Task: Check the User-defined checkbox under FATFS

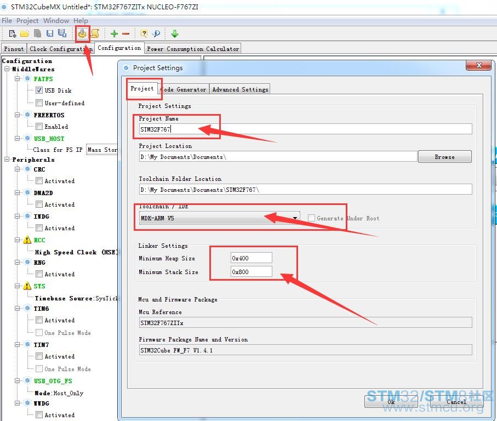Action: [x=39, y=103]
